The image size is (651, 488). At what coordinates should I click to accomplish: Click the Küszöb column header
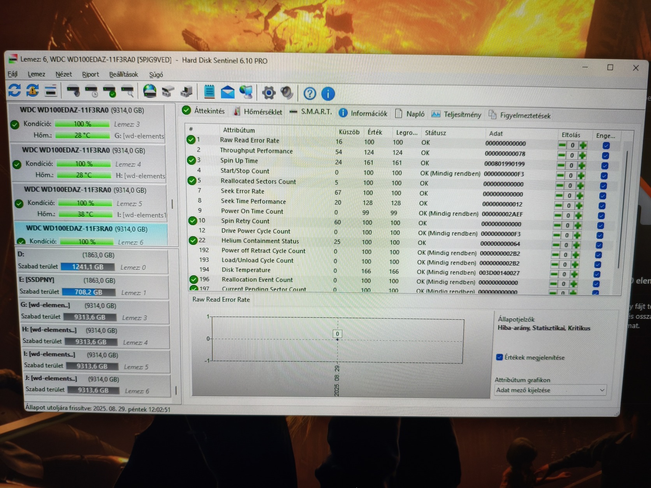coord(349,132)
